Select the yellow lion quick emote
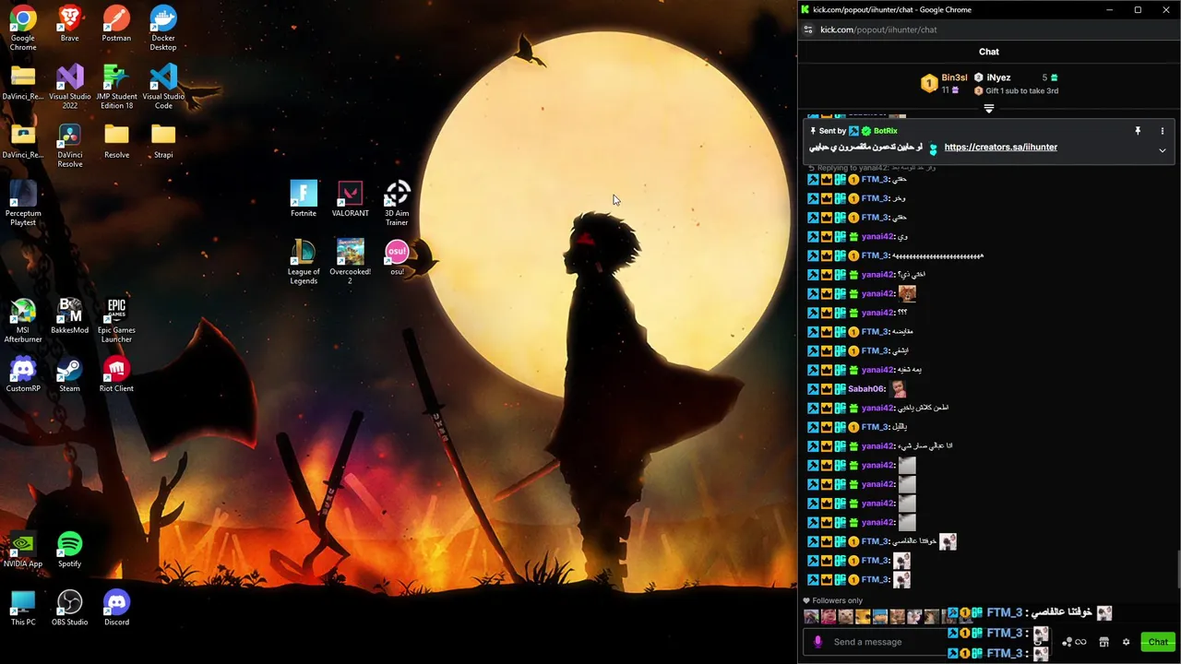The height and width of the screenshot is (664, 1181). (863, 617)
